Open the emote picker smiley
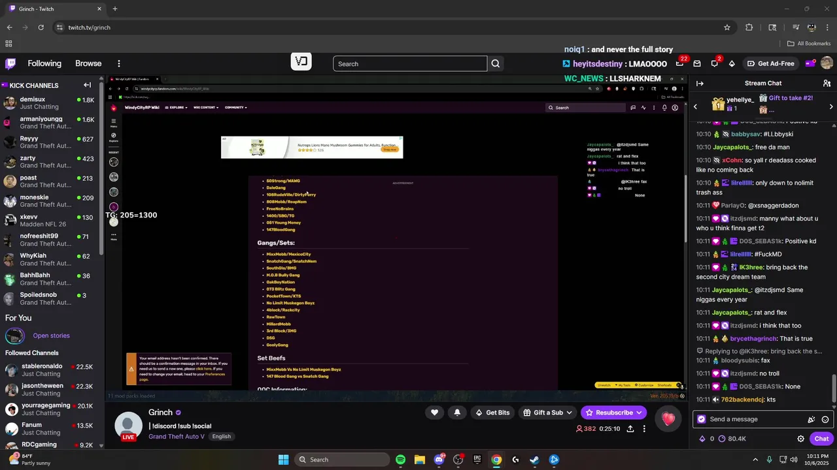This screenshot has width=837, height=470. (825, 419)
